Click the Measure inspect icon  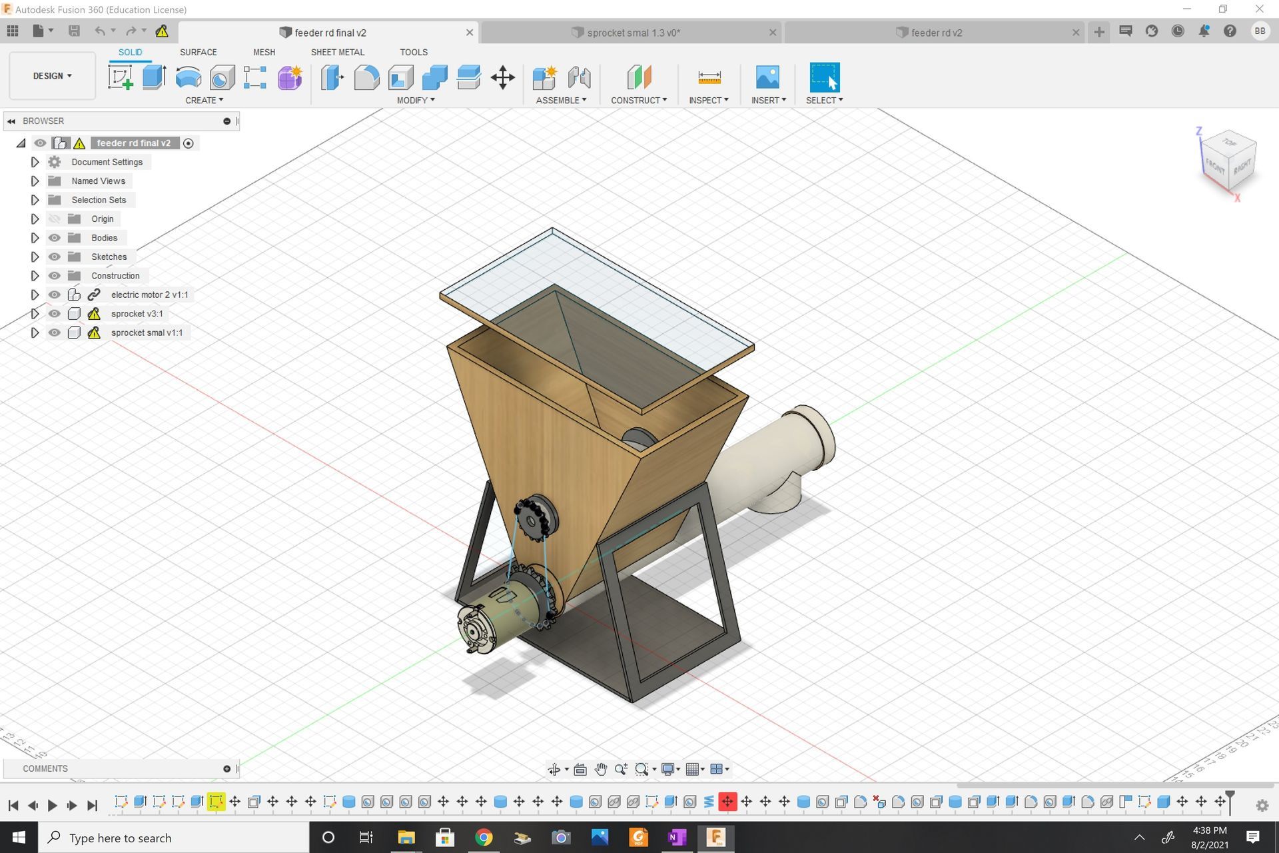(709, 77)
